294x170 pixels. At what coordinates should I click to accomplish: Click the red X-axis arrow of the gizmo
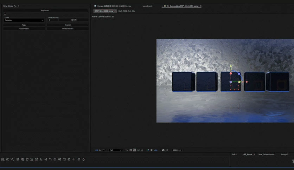point(247,82)
